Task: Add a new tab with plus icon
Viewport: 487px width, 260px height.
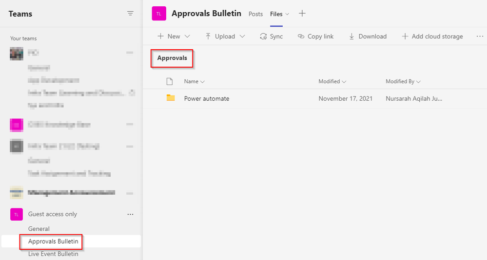Action: [x=302, y=13]
